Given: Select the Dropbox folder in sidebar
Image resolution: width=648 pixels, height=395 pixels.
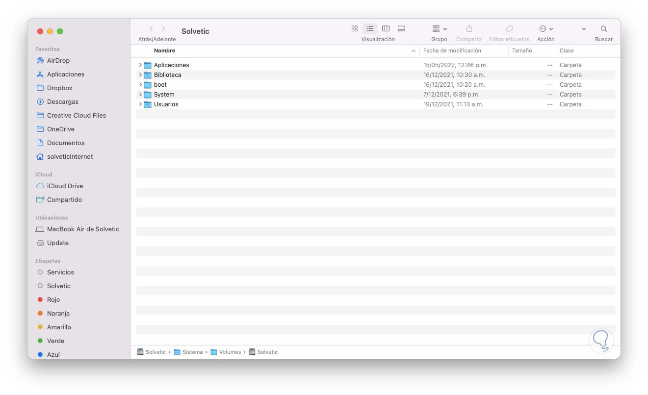Looking at the screenshot, I should [54, 88].
